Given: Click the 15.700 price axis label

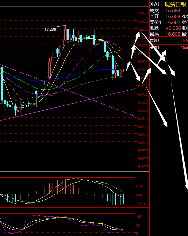Looking at the screenshot, I should [142, 151].
